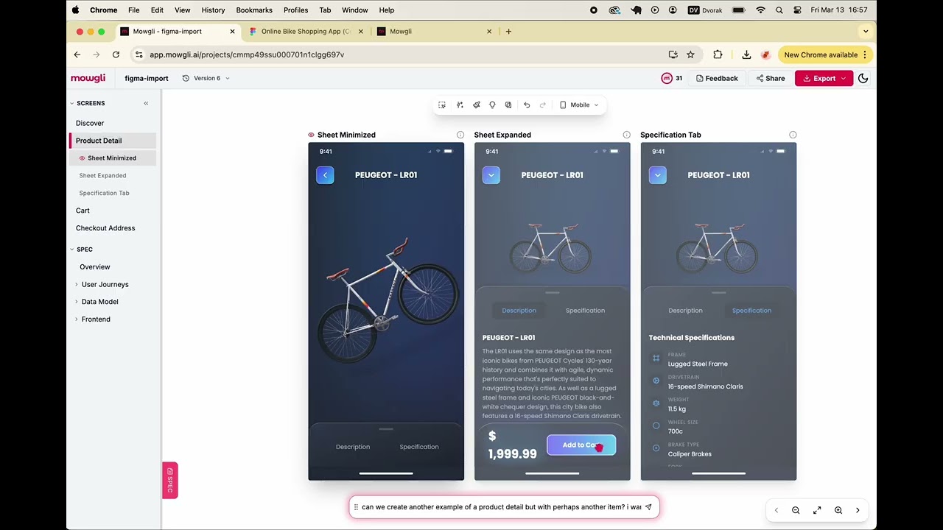Screen dimensions: 943x530
Task: Send the prompt with paper plane icon
Action: pyautogui.click(x=648, y=507)
